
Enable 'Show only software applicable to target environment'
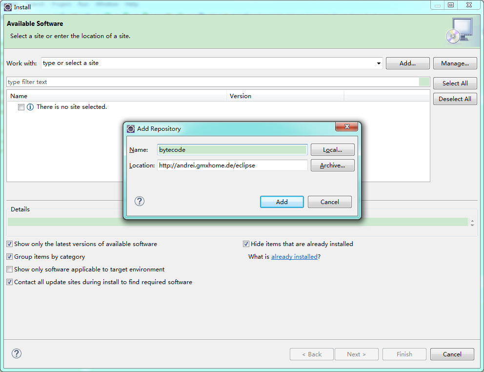tap(10, 269)
